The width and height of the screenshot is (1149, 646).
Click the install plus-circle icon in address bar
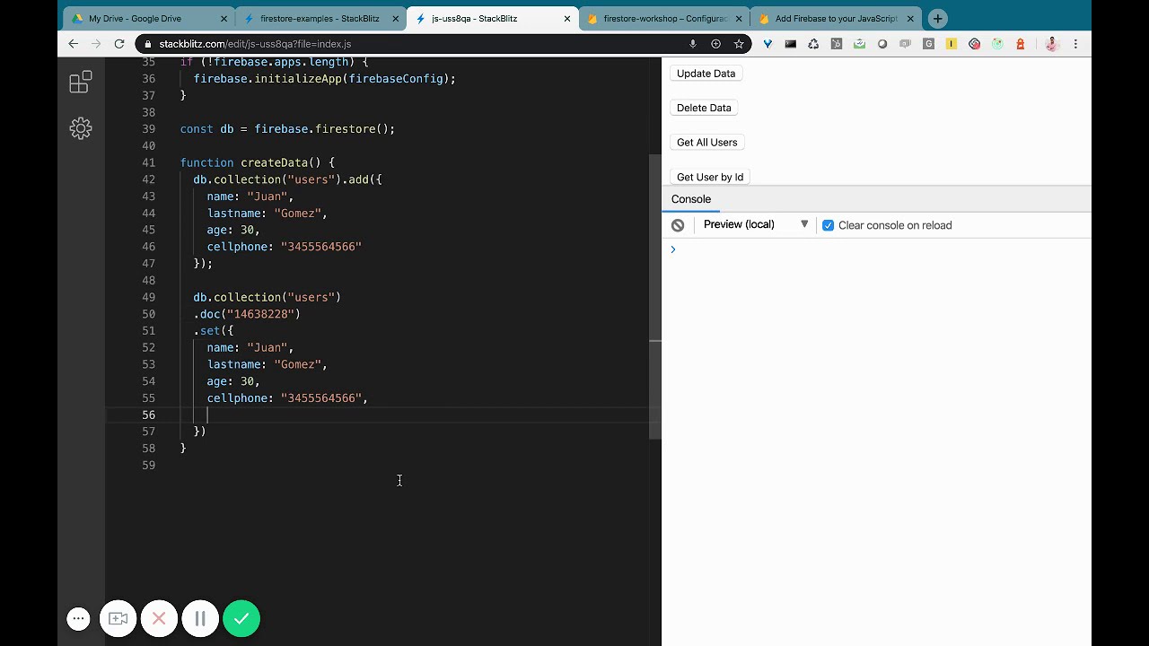[715, 44]
